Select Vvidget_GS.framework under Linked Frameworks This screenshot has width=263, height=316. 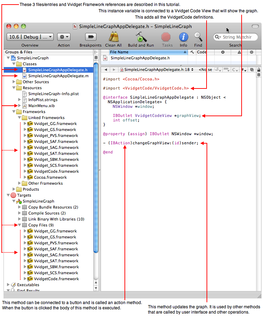click(55, 130)
